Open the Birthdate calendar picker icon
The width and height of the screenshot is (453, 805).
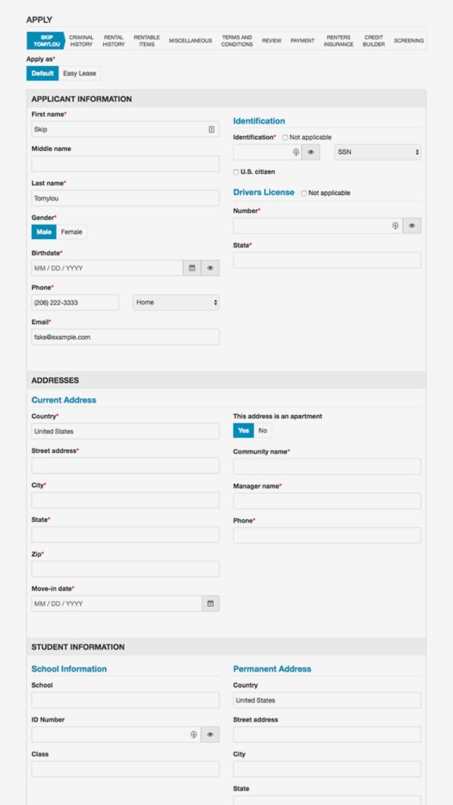(192, 268)
